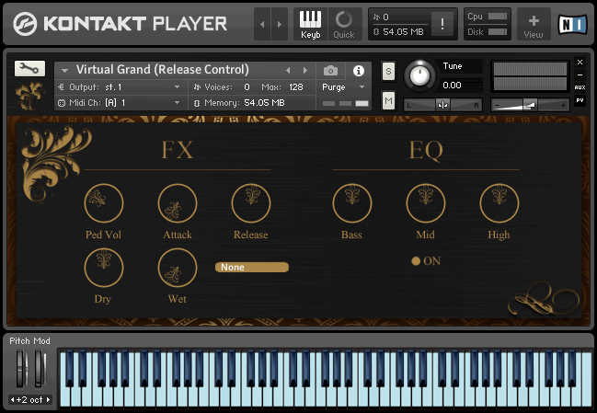Click the NI Native Instruments logo
The width and height of the screenshot is (597, 413).
pyautogui.click(x=573, y=24)
